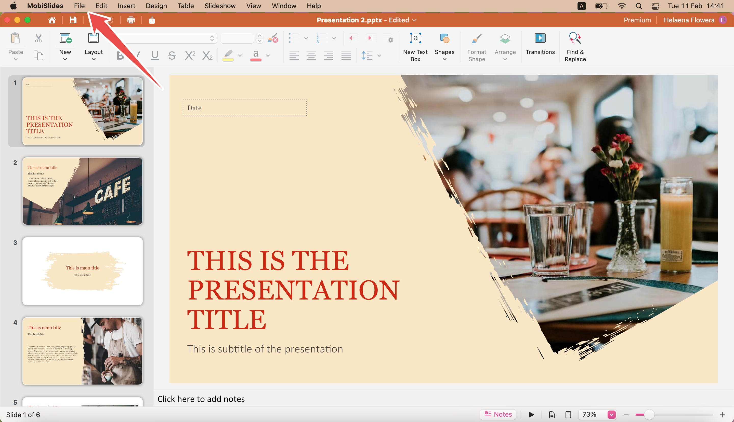This screenshot has height=422, width=734.
Task: Zoom out with the minus button
Action: pyautogui.click(x=626, y=415)
